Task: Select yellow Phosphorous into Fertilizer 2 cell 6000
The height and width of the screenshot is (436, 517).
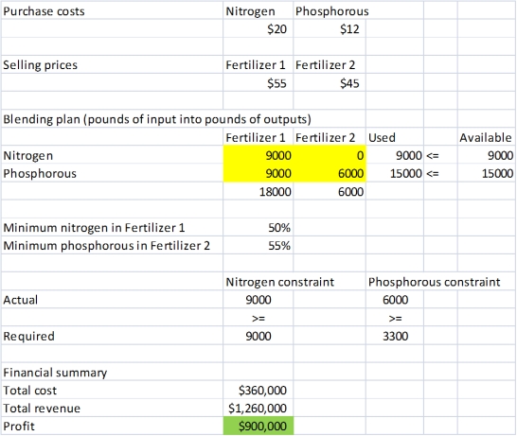Action: (330, 173)
